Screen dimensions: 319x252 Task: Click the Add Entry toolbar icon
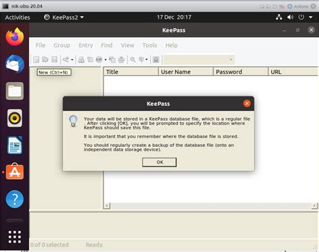point(66,59)
